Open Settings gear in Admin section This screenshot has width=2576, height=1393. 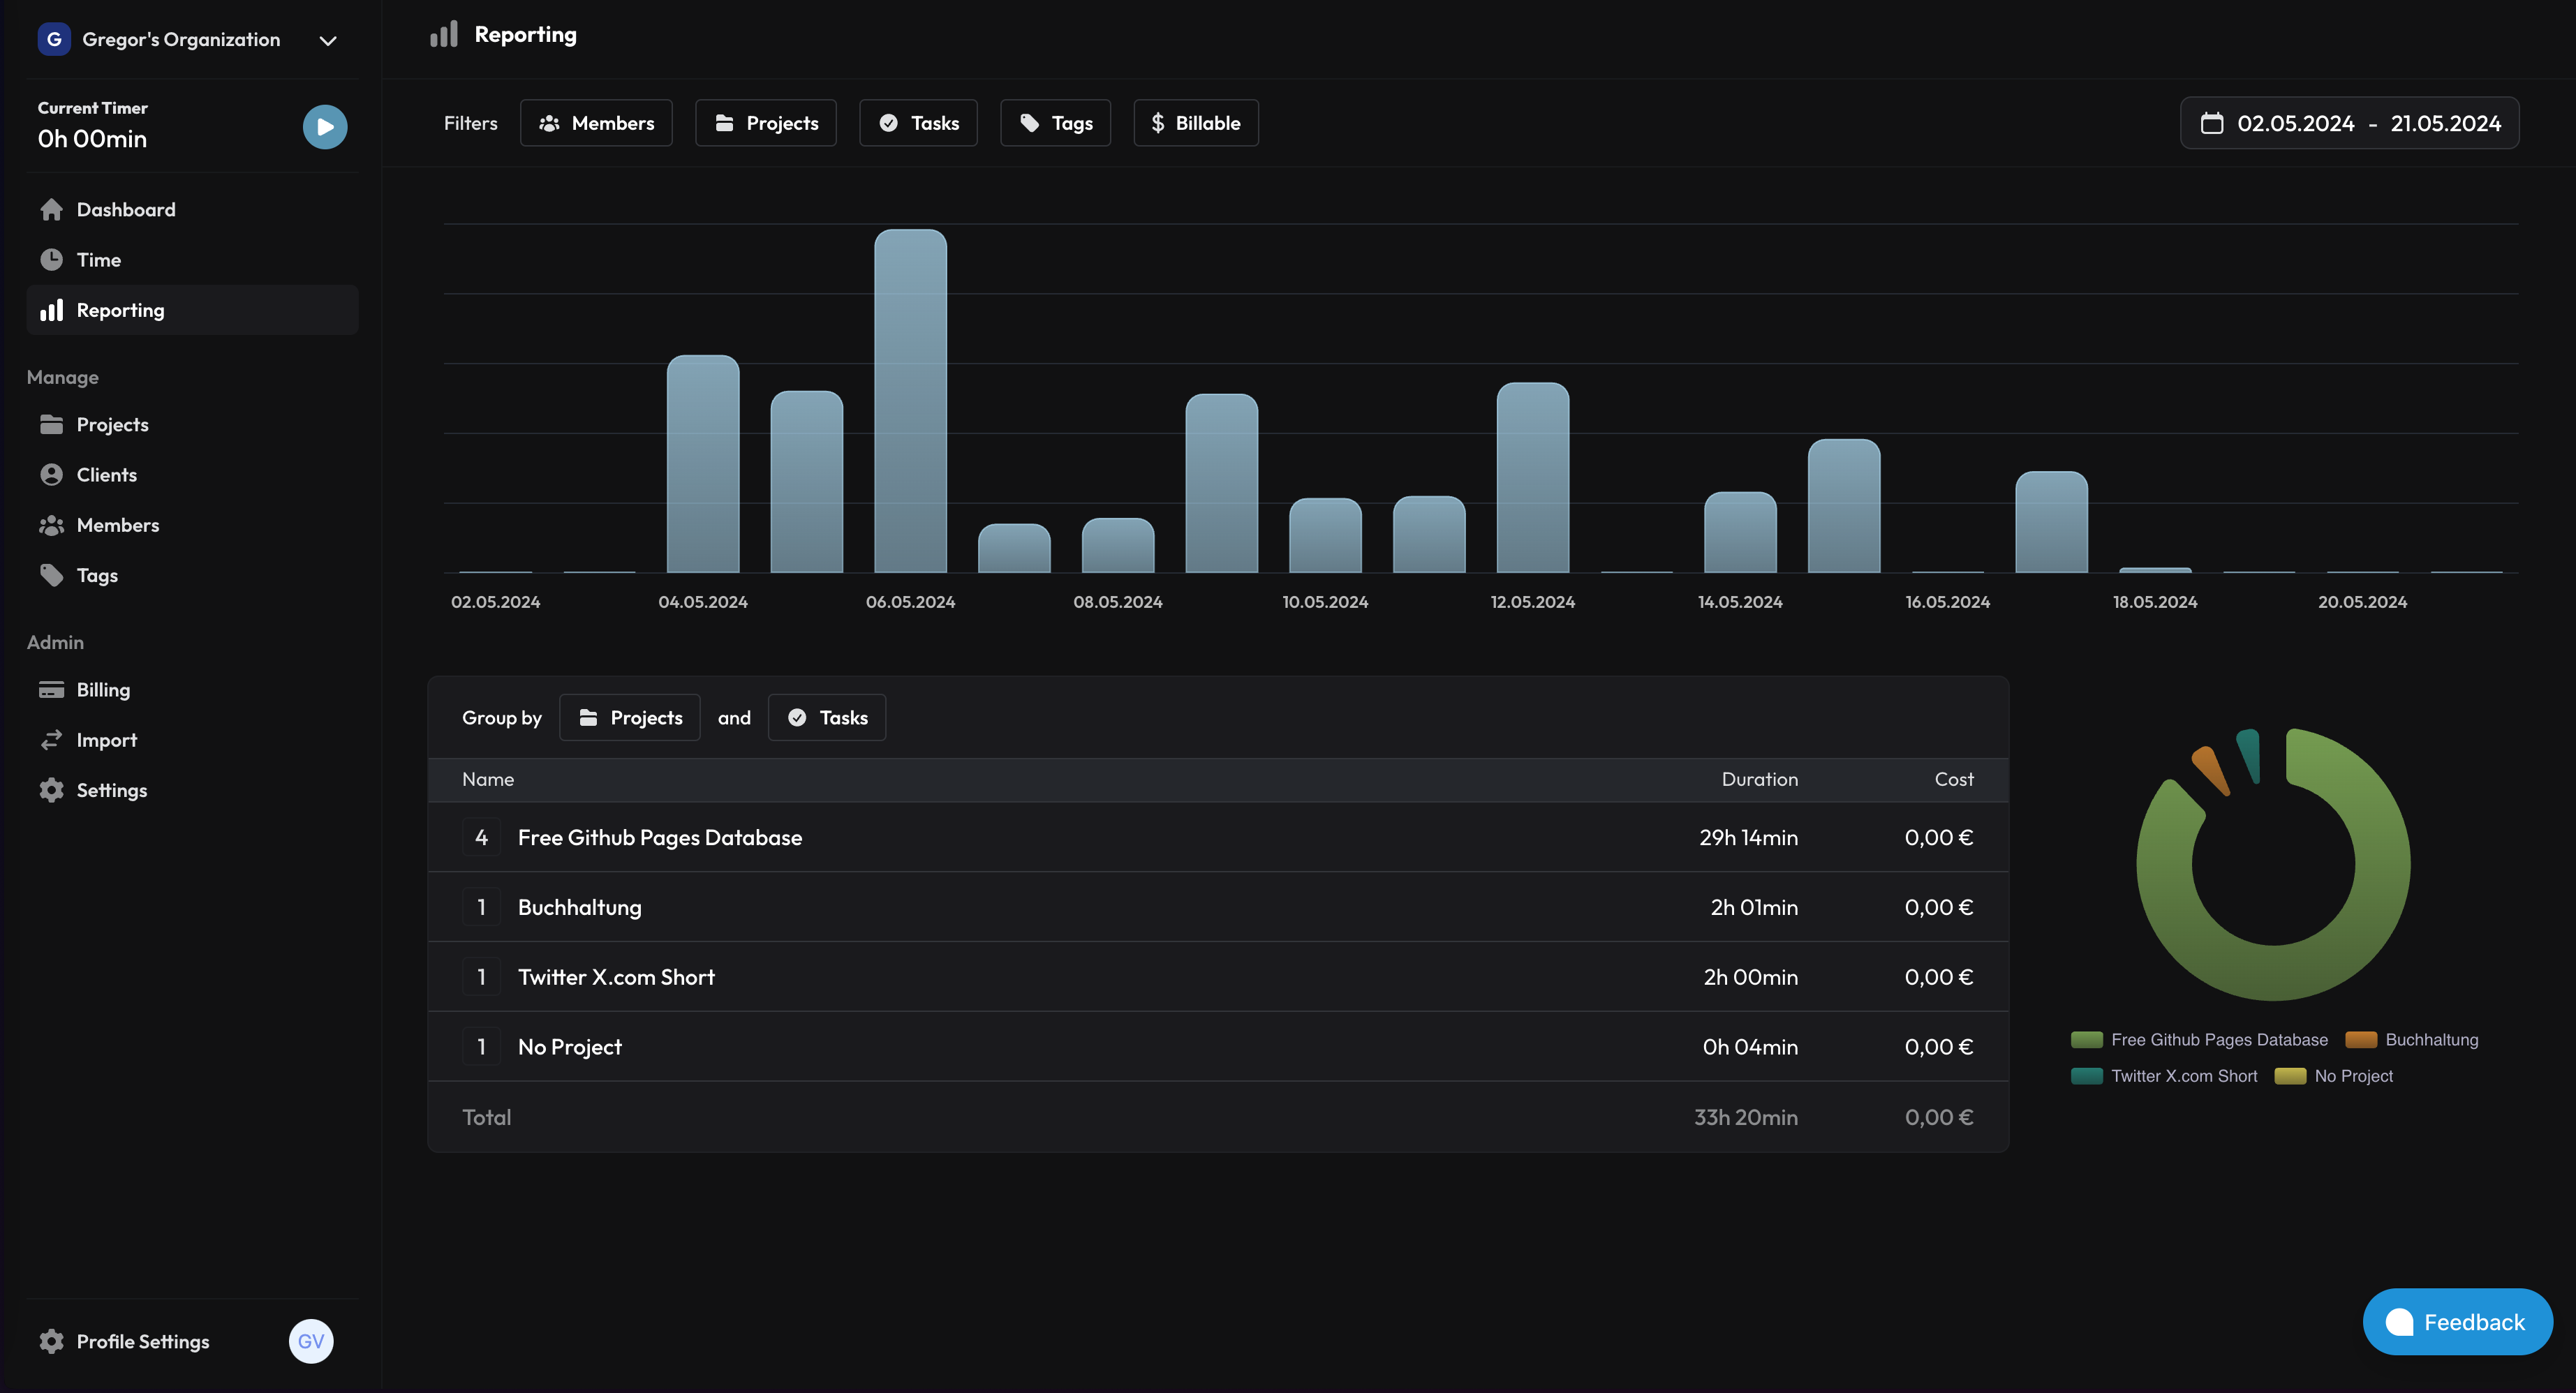coord(52,790)
